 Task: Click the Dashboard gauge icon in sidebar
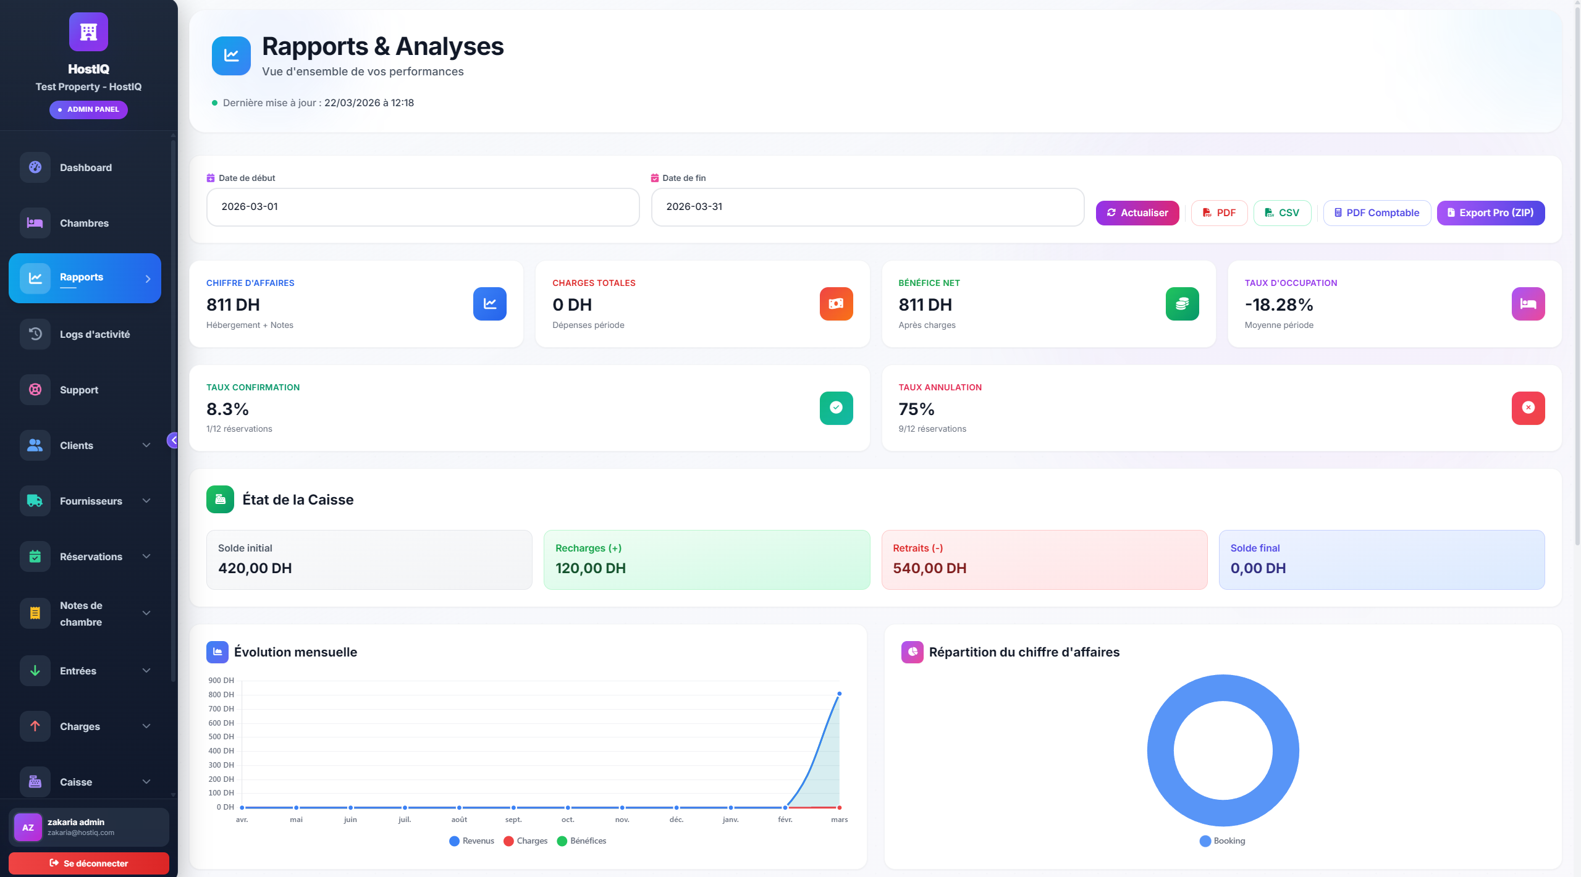(x=35, y=167)
